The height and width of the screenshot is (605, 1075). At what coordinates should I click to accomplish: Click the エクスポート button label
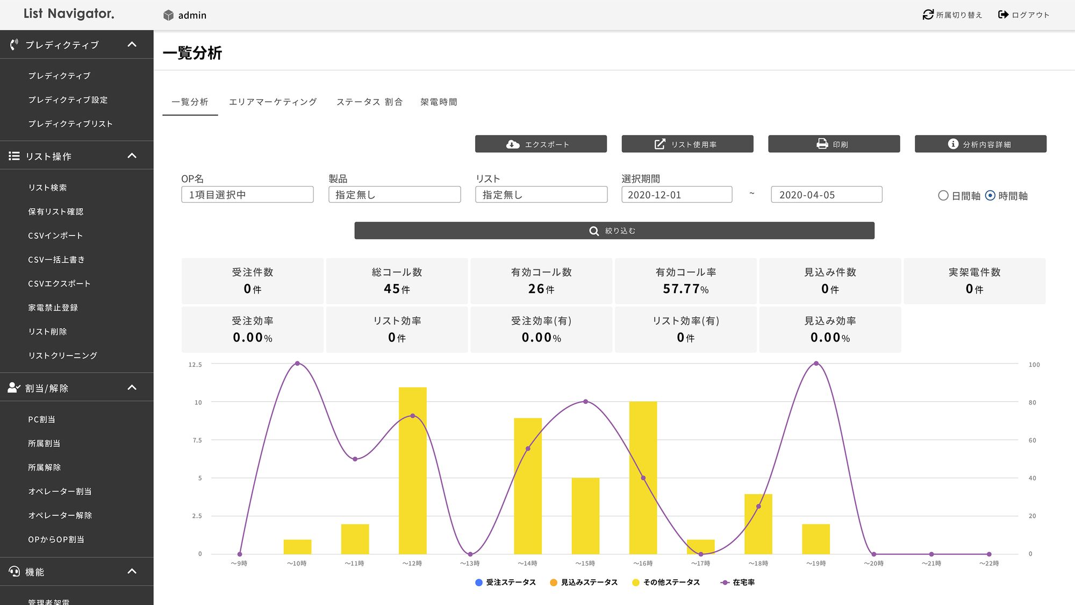click(x=547, y=145)
